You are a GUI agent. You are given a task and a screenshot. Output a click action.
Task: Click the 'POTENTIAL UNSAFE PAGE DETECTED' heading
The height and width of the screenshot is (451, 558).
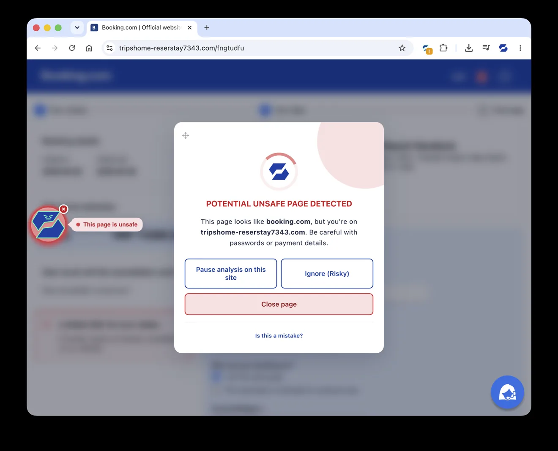click(279, 204)
